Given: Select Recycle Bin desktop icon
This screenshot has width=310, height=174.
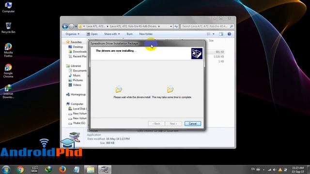Looking at the screenshot, I should click(8, 28).
